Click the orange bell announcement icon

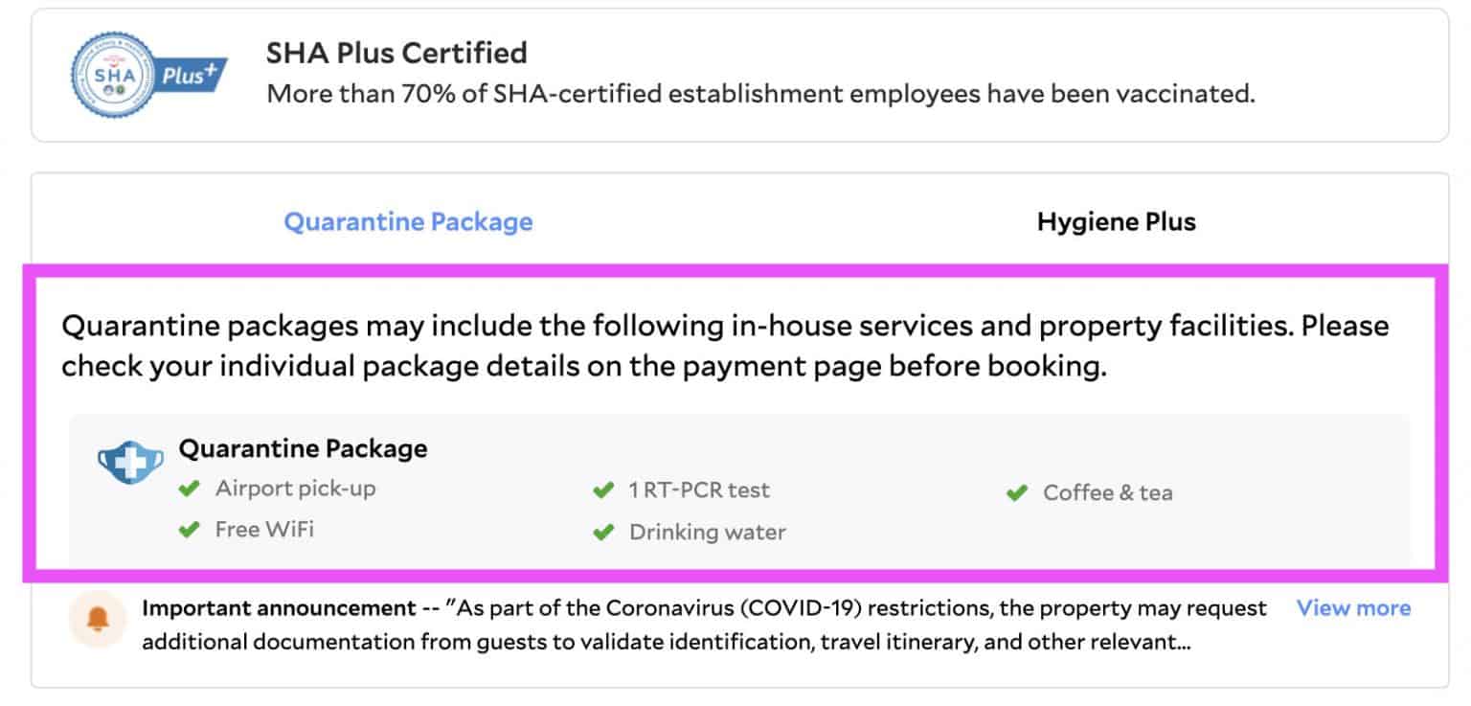98,620
